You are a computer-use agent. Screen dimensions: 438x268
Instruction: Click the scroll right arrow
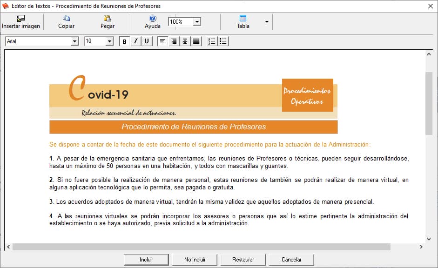tap(421, 247)
